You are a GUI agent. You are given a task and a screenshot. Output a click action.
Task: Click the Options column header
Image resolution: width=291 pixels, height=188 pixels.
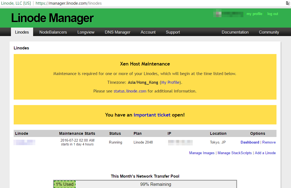[x=258, y=133]
